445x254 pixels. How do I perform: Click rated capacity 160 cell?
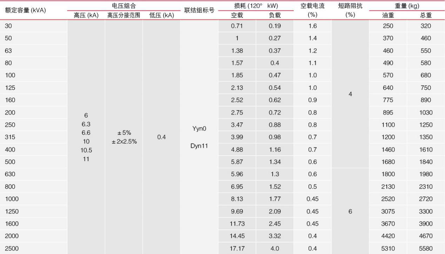coord(10,100)
